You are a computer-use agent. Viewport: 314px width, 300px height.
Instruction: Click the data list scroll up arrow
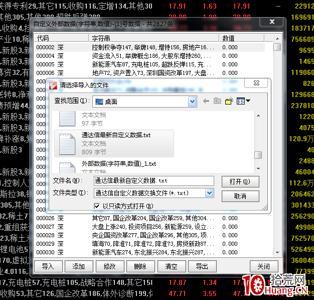pyautogui.click(x=277, y=39)
